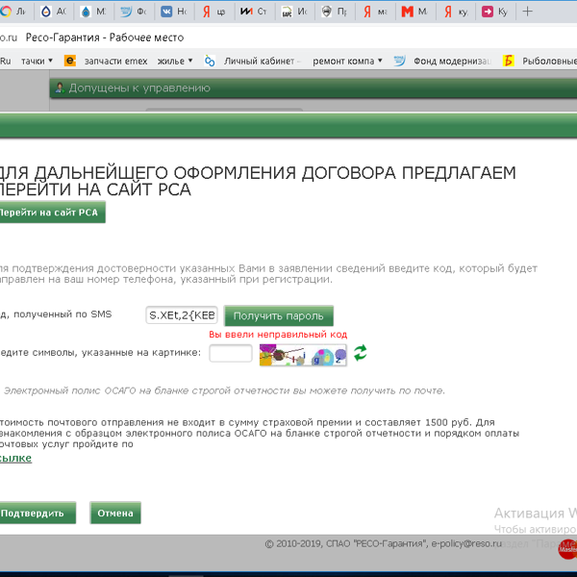Switch to the Yandex tab labeled 'ма'
Viewport: 577px width, 577px height.
375,12
